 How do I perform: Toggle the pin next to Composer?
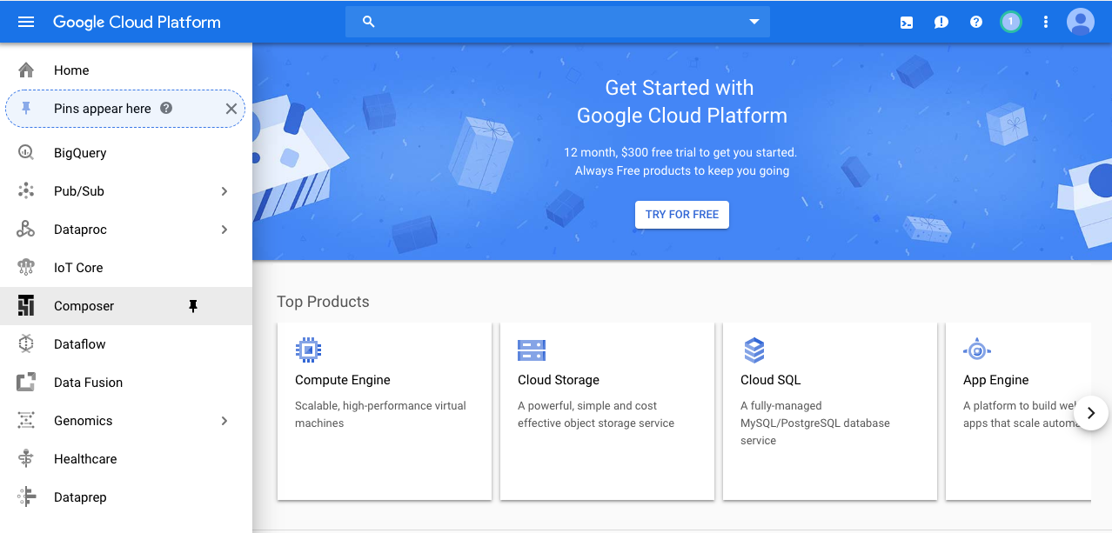[193, 306]
